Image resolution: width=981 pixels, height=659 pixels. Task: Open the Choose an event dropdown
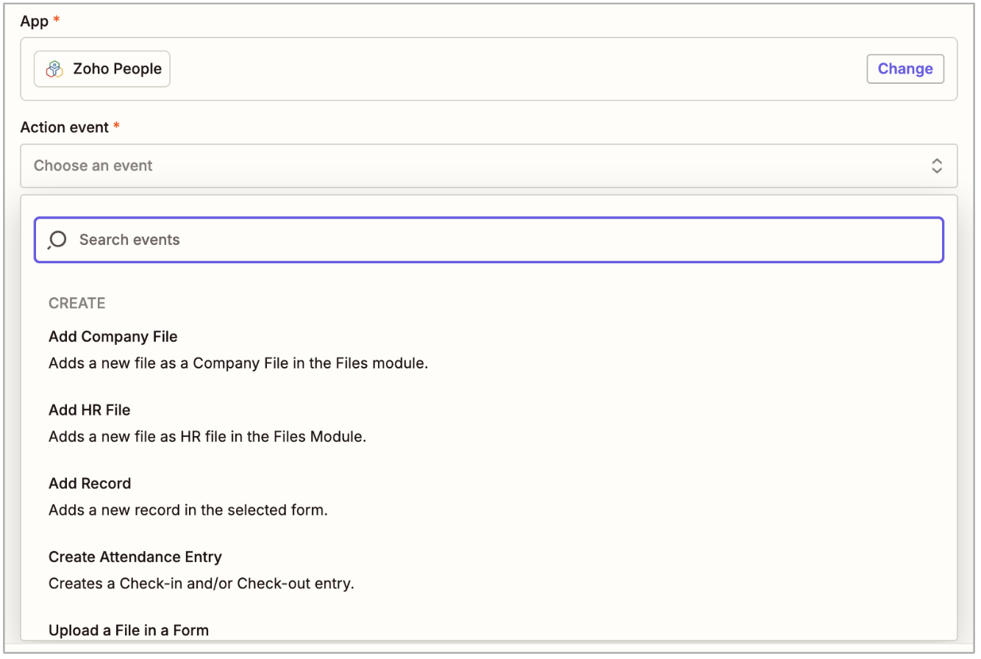point(488,165)
